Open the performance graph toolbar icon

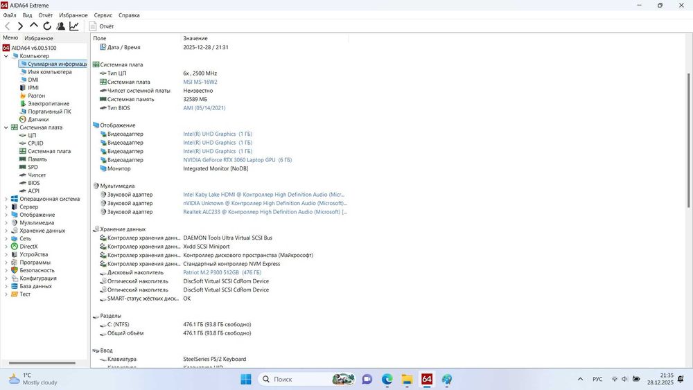(74, 26)
